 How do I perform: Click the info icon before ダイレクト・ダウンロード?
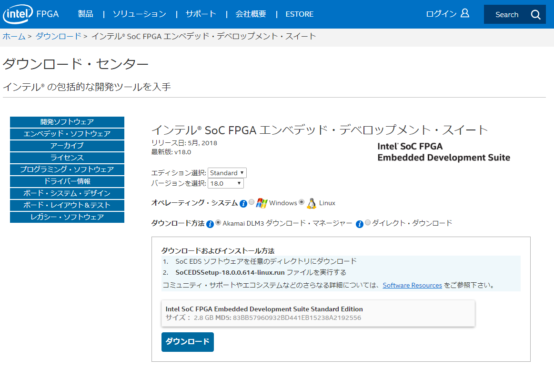click(359, 224)
